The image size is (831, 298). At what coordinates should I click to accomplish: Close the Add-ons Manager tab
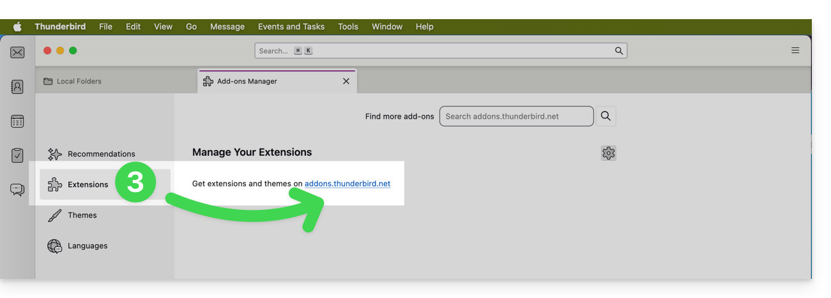346,82
